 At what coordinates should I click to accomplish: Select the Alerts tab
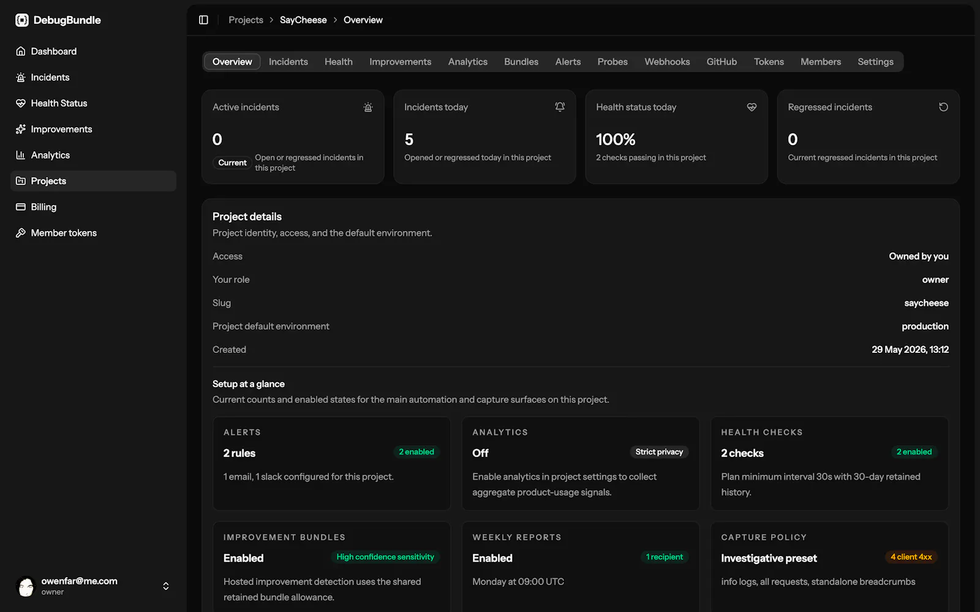[x=568, y=62]
